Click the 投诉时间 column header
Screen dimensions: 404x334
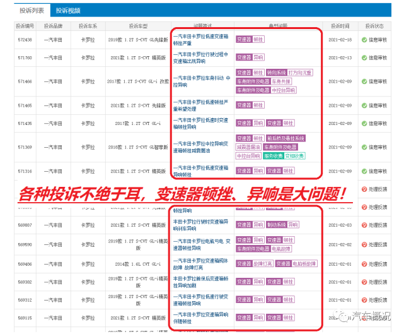click(340, 26)
